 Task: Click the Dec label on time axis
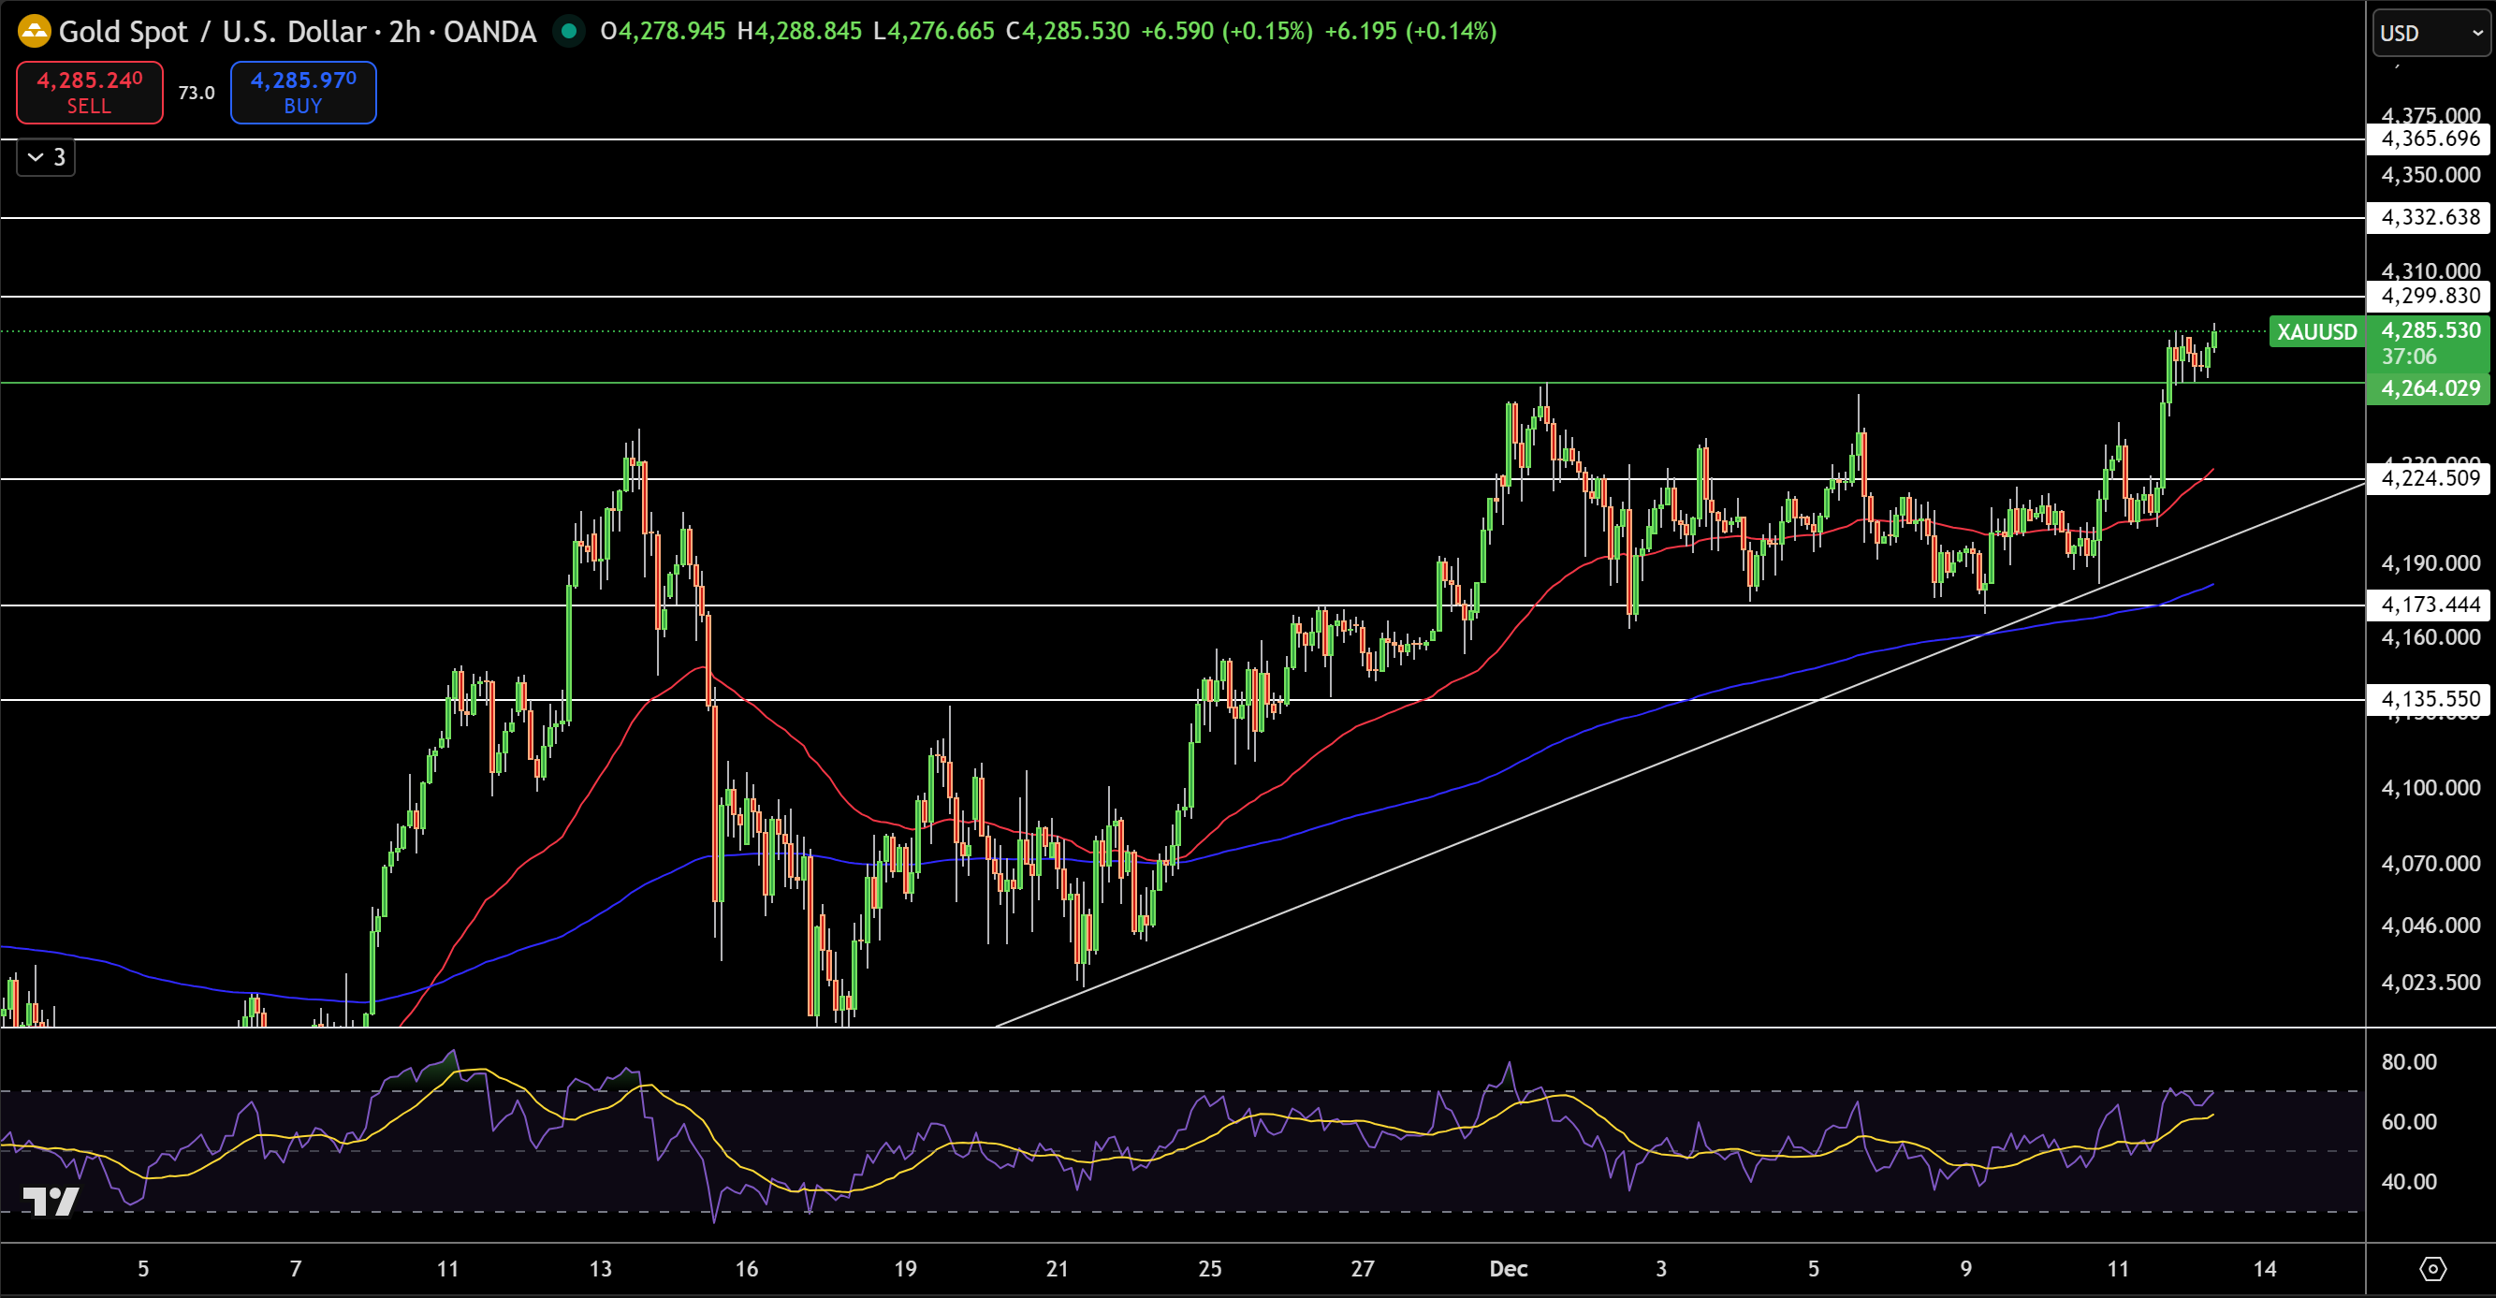[x=1508, y=1270]
